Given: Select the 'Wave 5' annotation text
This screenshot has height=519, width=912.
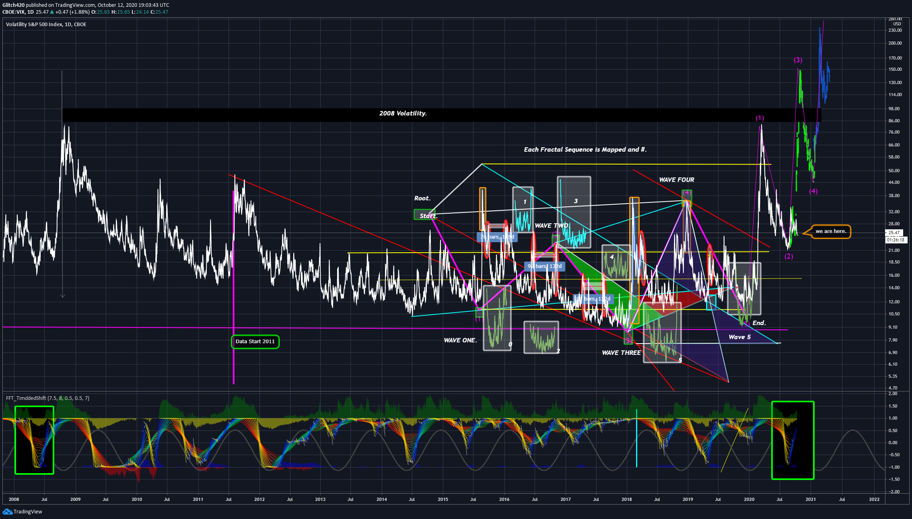Looking at the screenshot, I should pos(739,337).
